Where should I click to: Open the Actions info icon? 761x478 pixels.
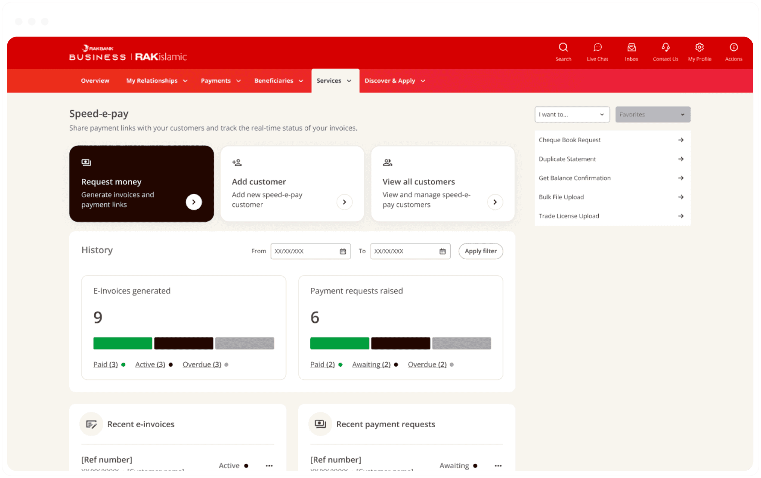coord(733,47)
